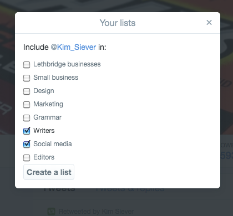The image size is (233, 216).
Task: Click the retweet icon behind the dialog
Action: 51,211
